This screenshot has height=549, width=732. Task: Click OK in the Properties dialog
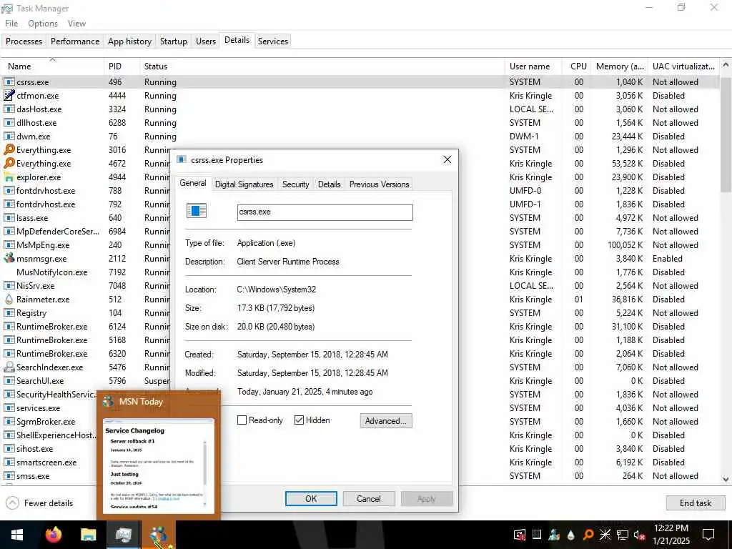[x=311, y=498]
